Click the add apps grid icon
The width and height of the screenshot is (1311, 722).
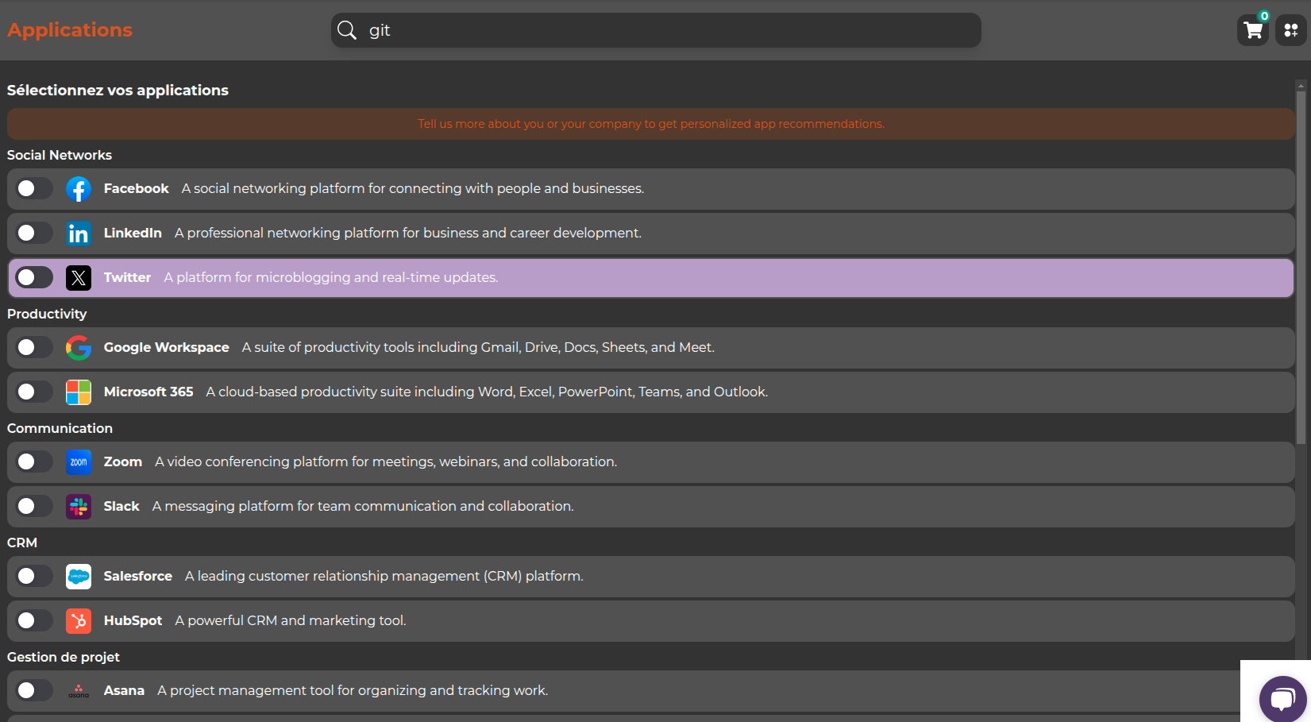pos(1290,31)
